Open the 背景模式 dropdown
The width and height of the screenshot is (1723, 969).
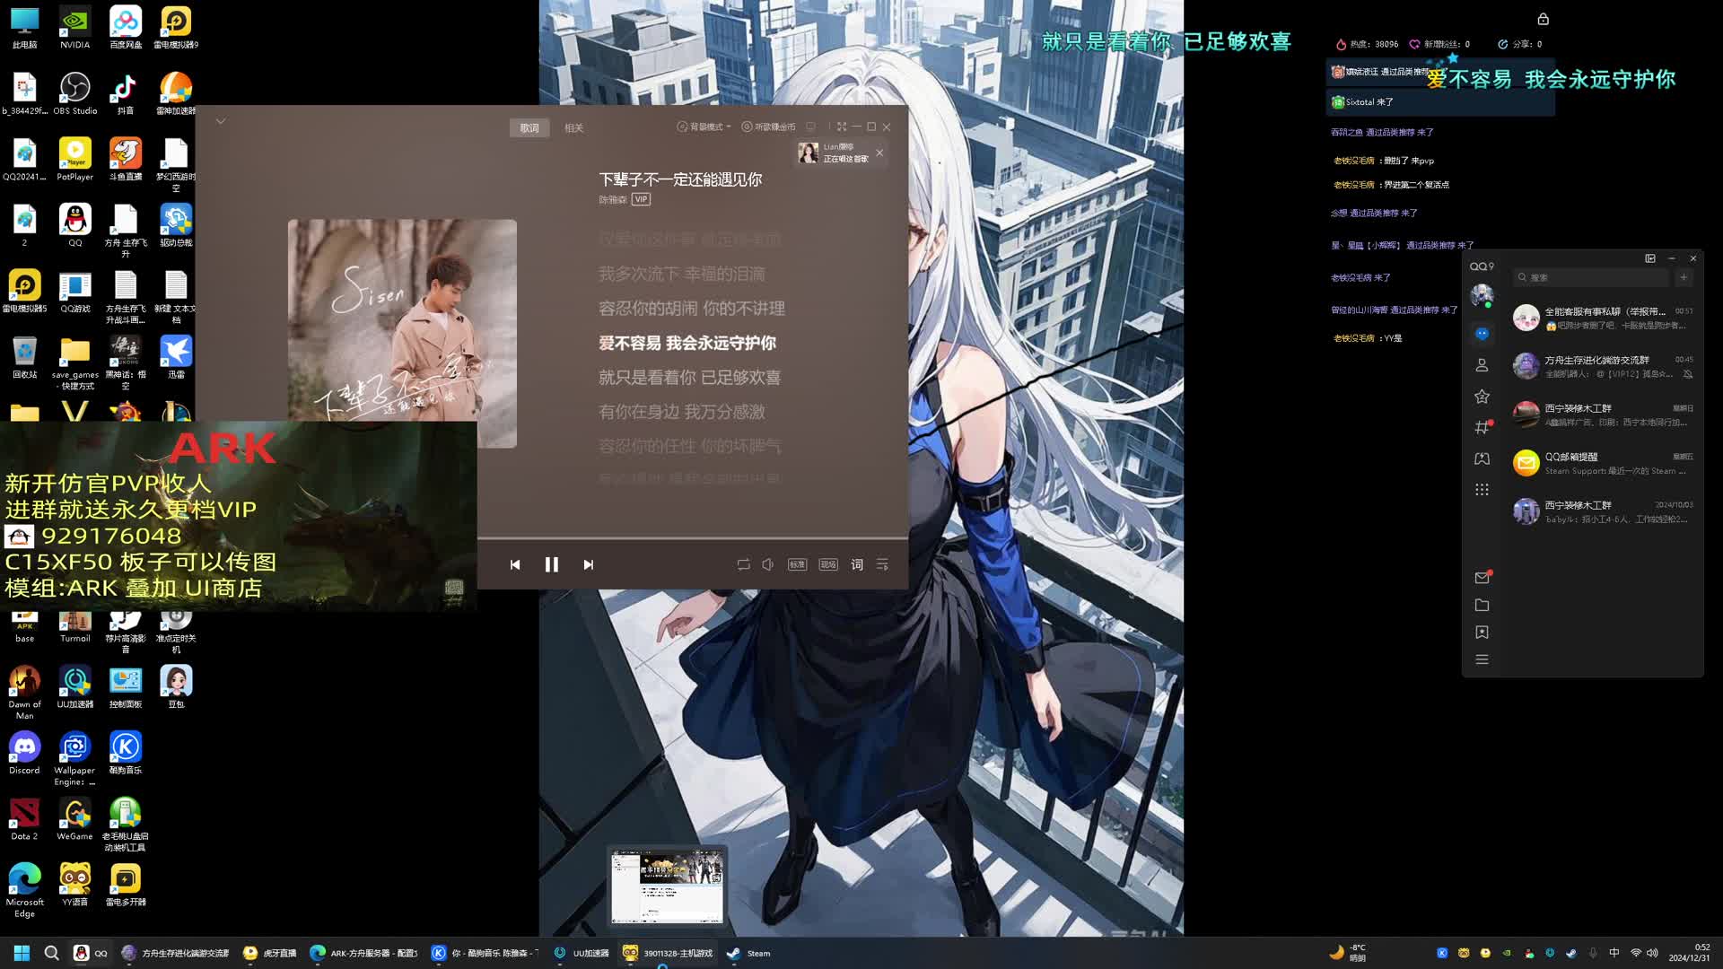[704, 127]
